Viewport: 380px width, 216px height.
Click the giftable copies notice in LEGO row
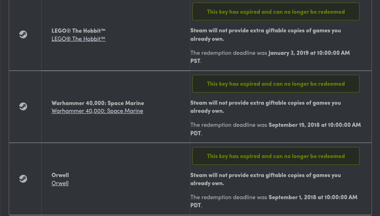pos(265,34)
